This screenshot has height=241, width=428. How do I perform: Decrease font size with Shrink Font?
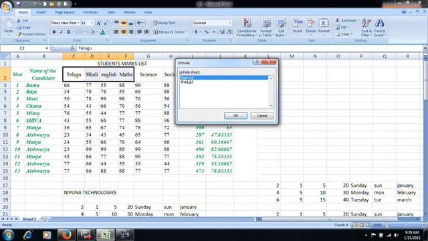click(x=106, y=23)
